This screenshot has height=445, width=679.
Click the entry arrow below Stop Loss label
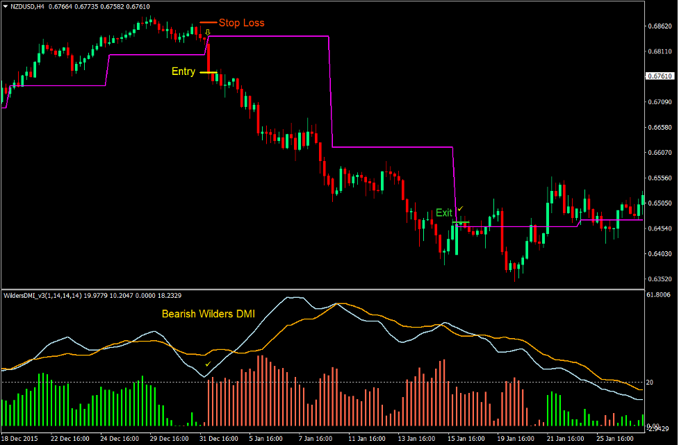207,33
